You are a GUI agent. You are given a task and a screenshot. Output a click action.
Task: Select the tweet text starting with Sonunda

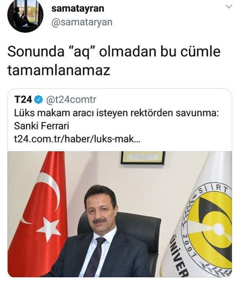(114, 61)
